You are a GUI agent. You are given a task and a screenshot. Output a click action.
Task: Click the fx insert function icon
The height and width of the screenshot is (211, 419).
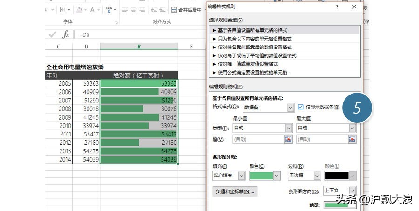coord(66,34)
